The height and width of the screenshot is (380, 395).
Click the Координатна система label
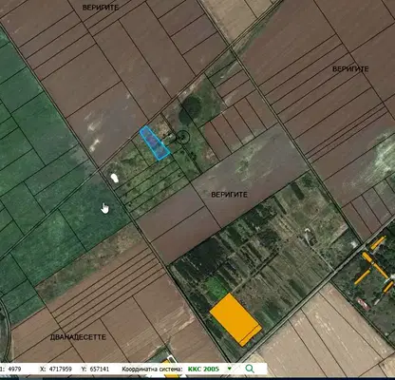(152, 369)
